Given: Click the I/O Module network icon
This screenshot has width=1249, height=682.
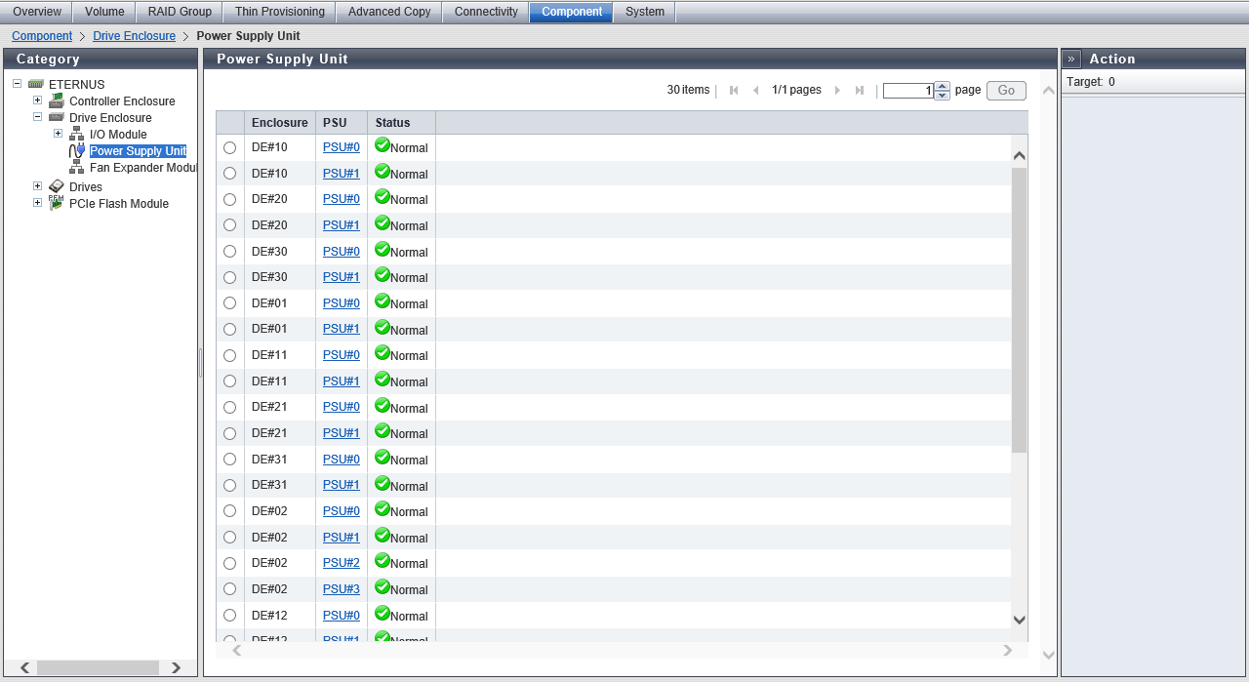Looking at the screenshot, I should 76,135.
